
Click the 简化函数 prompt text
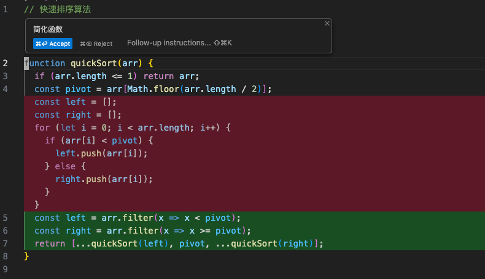point(48,29)
